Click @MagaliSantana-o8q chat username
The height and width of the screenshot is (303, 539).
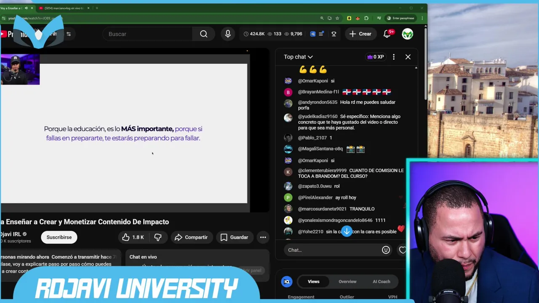point(320,149)
